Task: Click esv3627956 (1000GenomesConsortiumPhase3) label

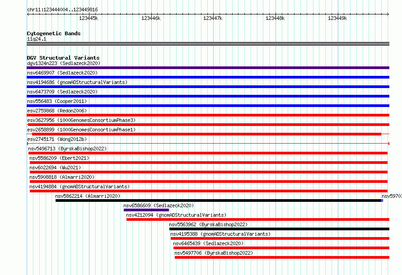Action: coord(81,120)
